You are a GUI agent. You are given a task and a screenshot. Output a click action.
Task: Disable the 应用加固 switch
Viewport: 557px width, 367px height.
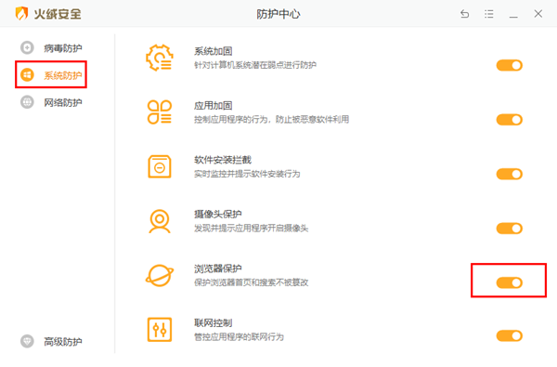coord(510,120)
